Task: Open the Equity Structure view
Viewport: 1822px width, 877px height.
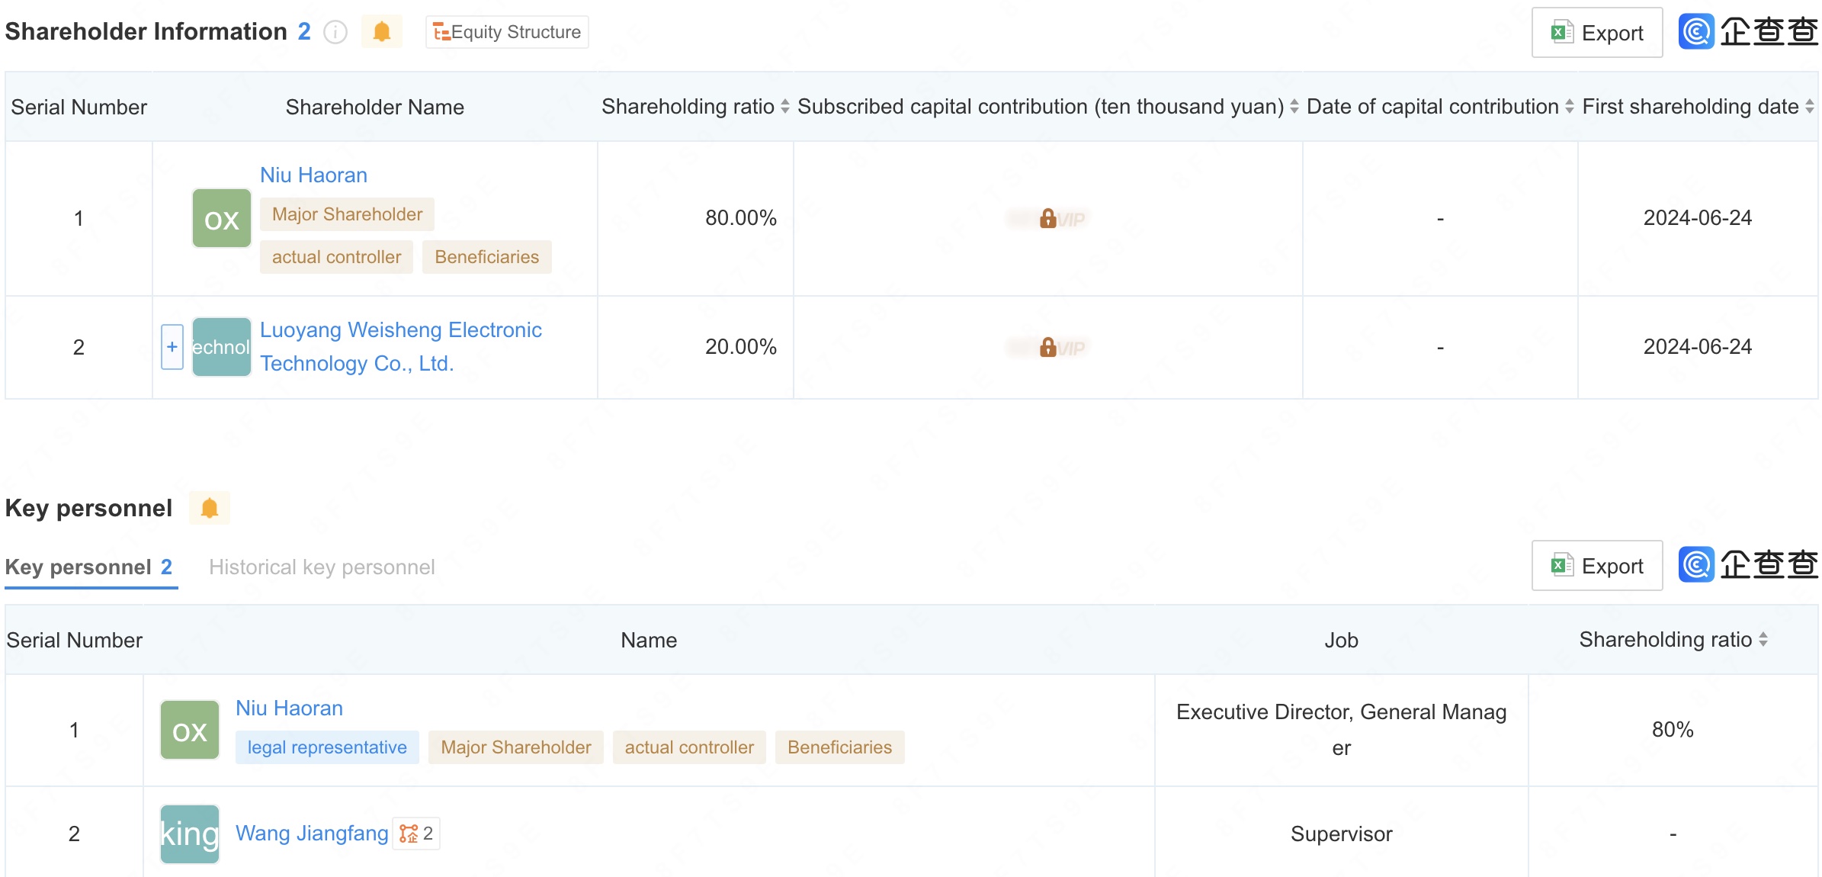Action: click(507, 32)
